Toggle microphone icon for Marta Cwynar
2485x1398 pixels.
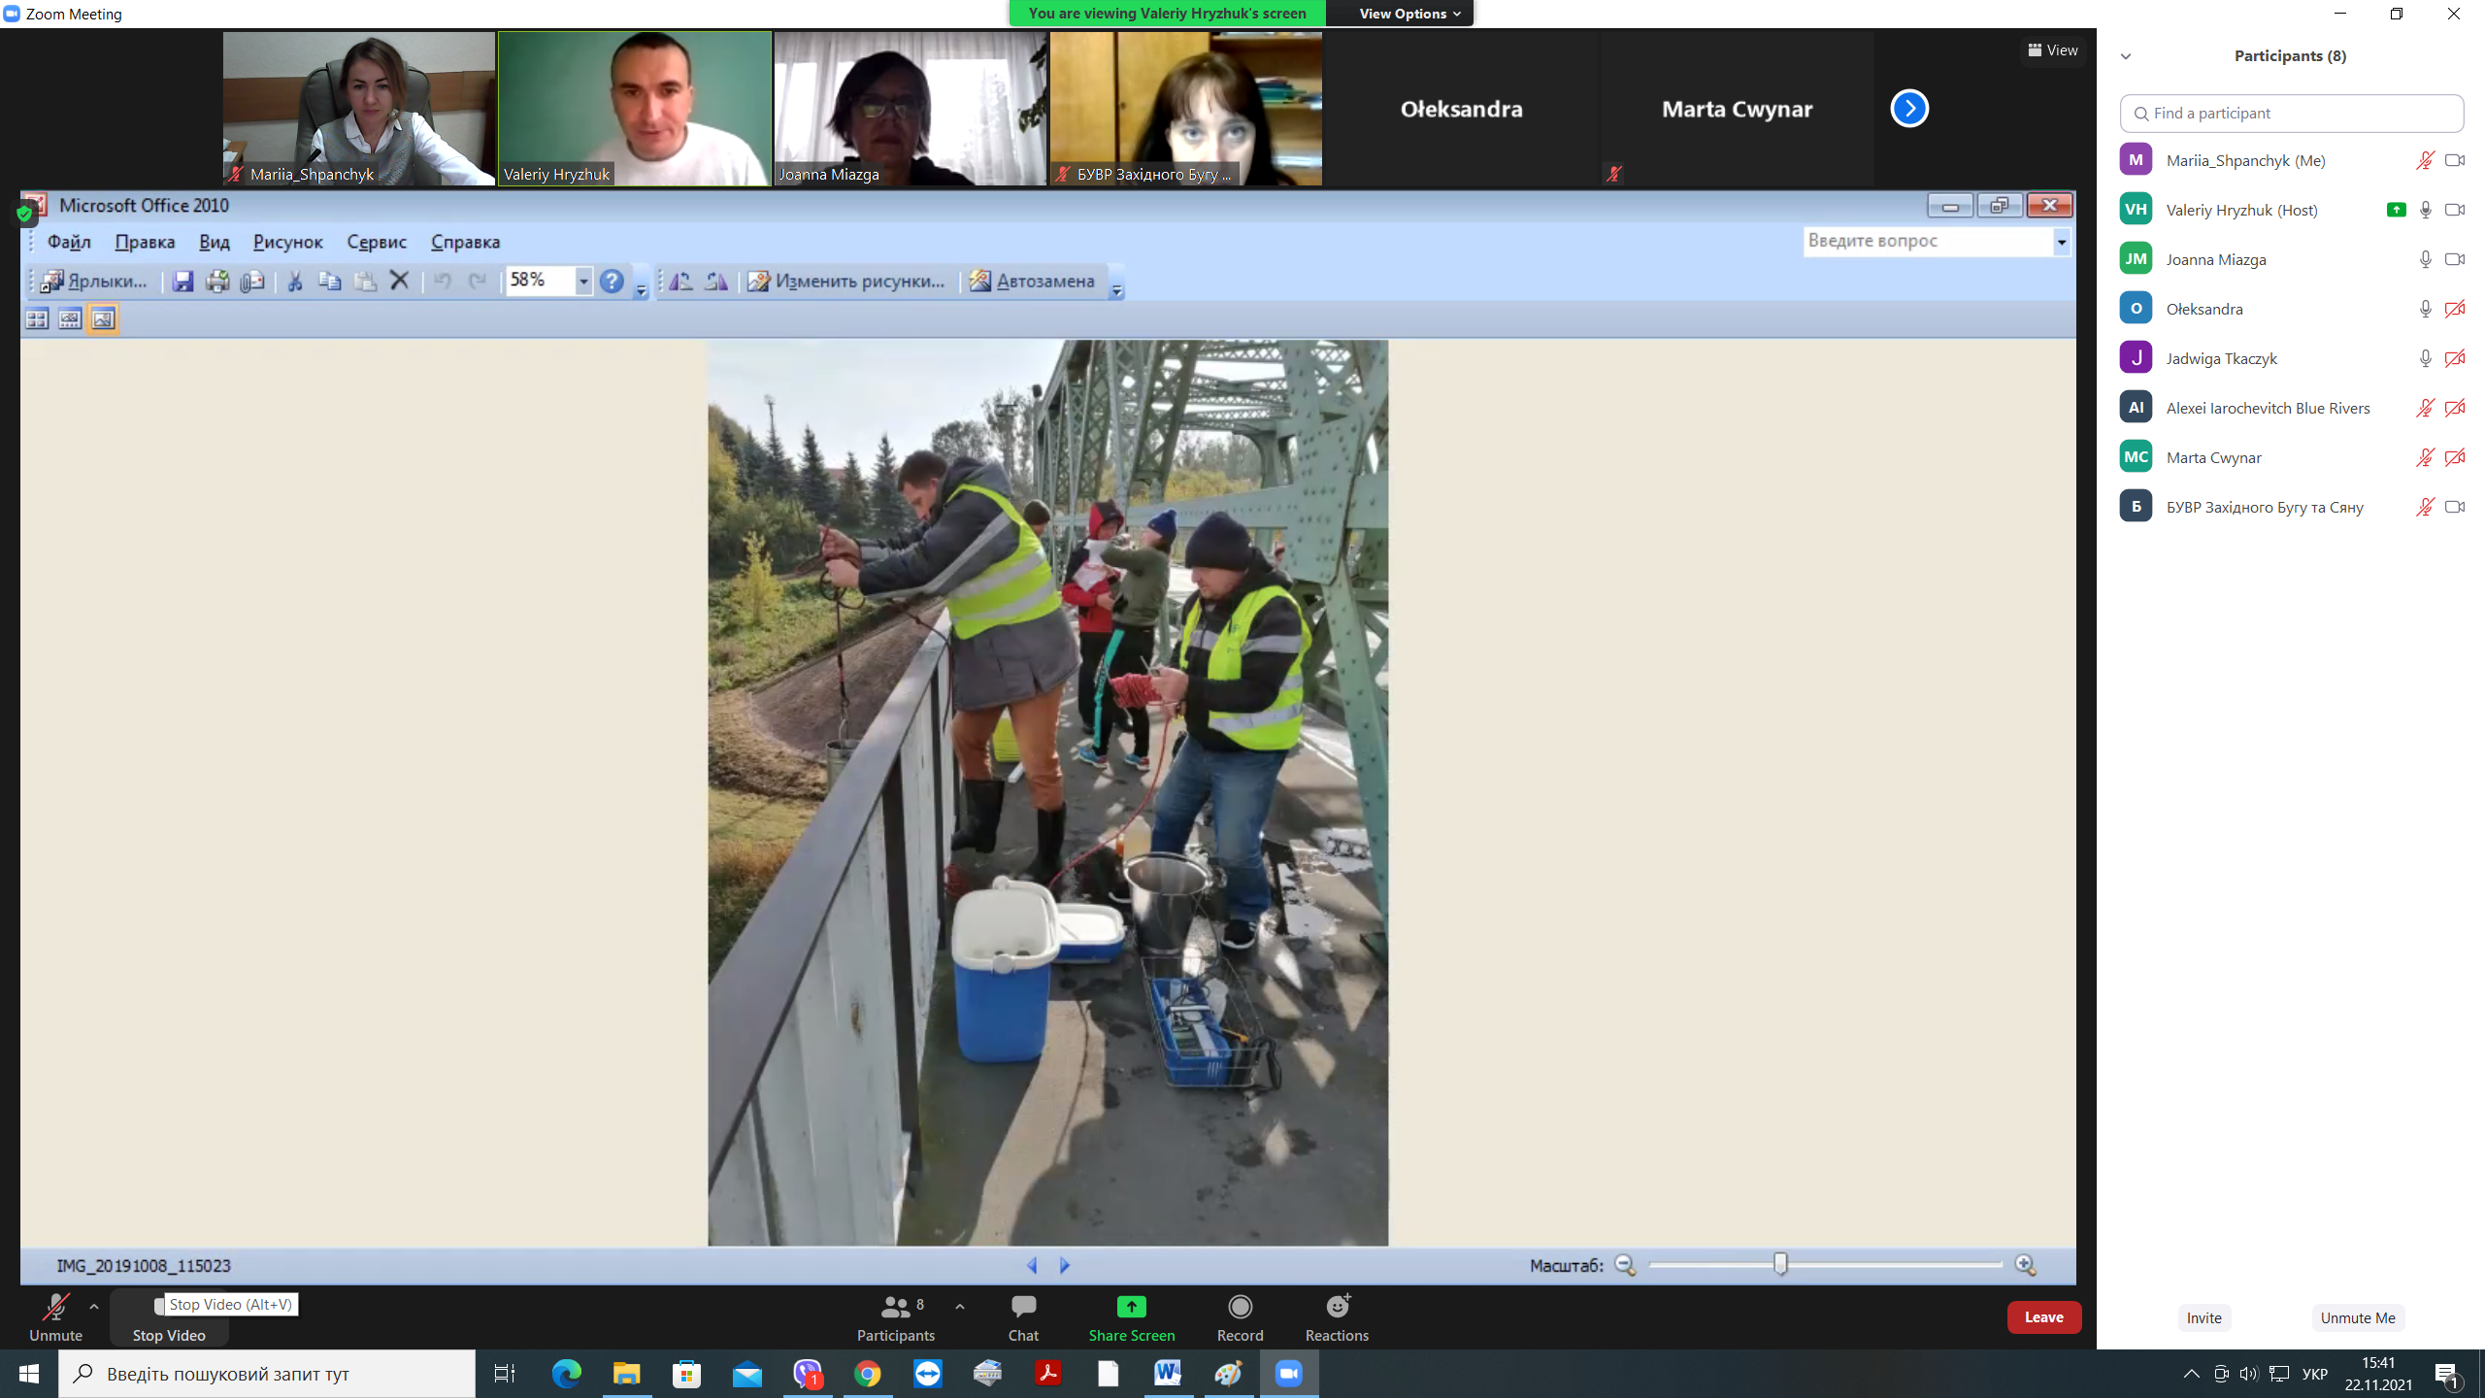click(2425, 457)
